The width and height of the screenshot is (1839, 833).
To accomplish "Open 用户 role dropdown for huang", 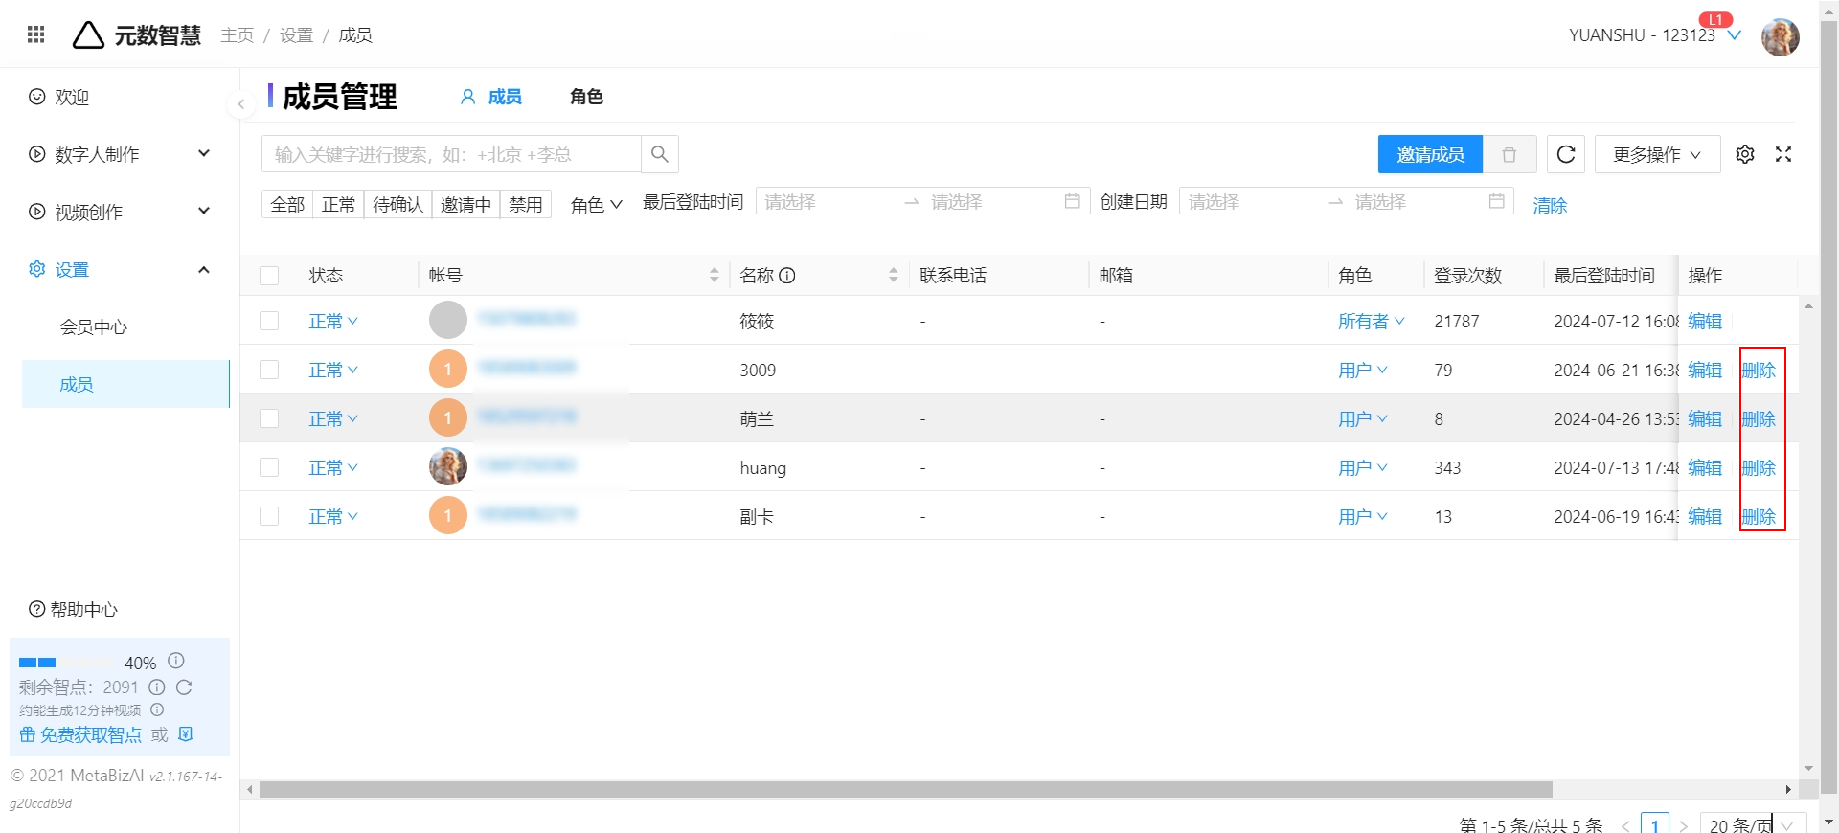I will (x=1363, y=467).
